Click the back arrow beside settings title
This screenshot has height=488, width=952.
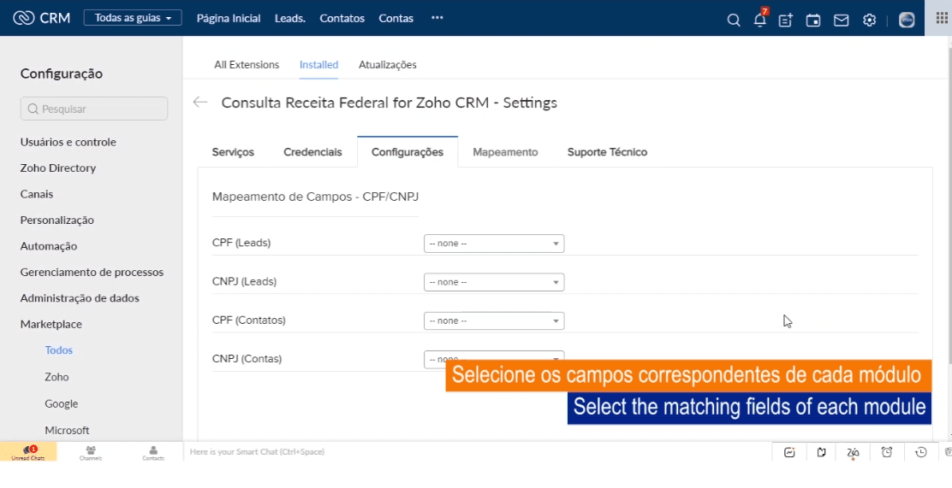[200, 103]
